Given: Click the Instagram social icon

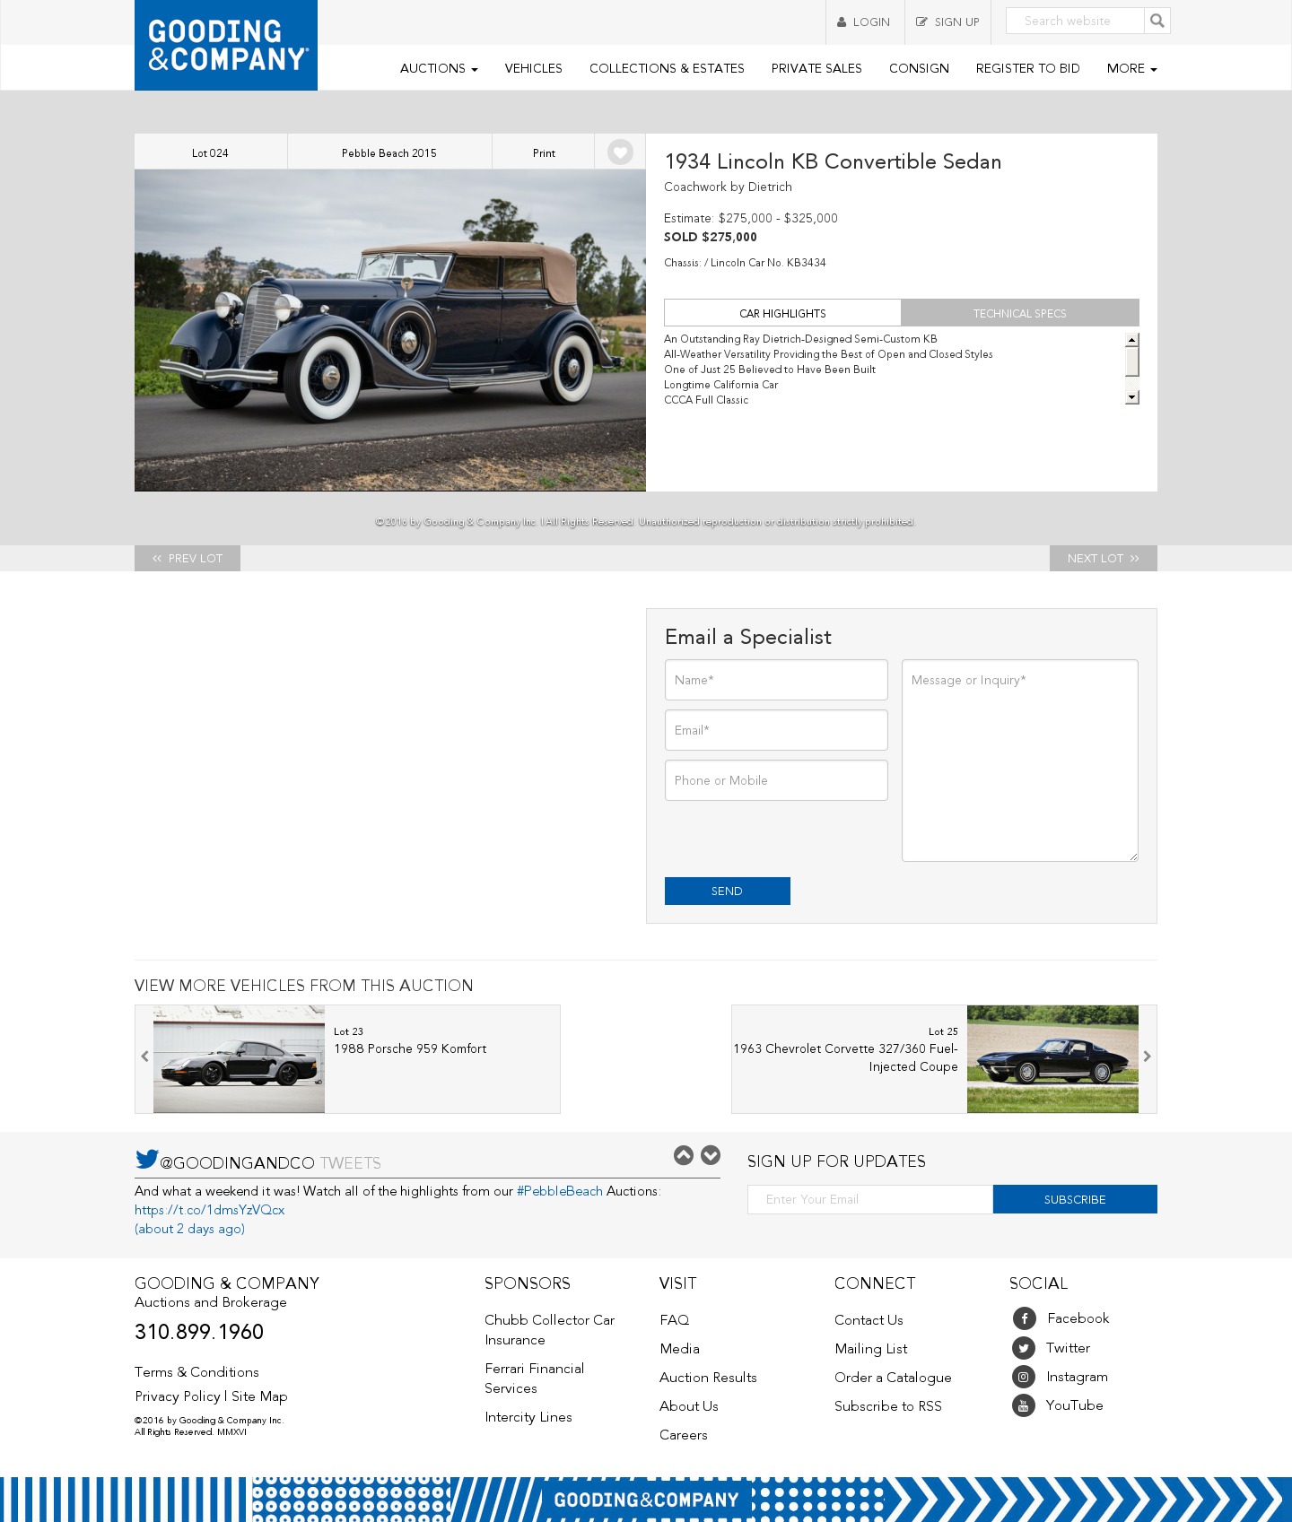Looking at the screenshot, I should (x=1024, y=1377).
